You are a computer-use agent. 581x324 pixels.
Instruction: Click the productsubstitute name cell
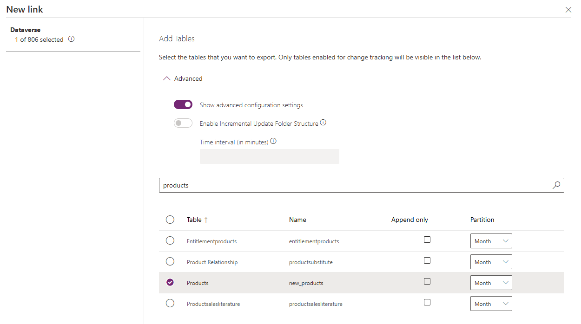310,262
